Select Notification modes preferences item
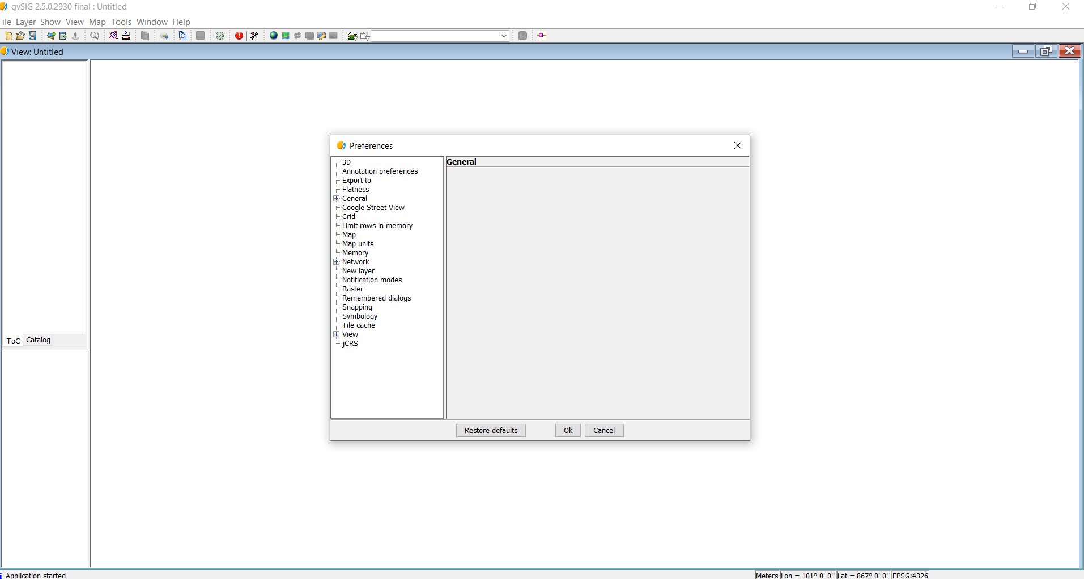The width and height of the screenshot is (1084, 579). pos(372,280)
